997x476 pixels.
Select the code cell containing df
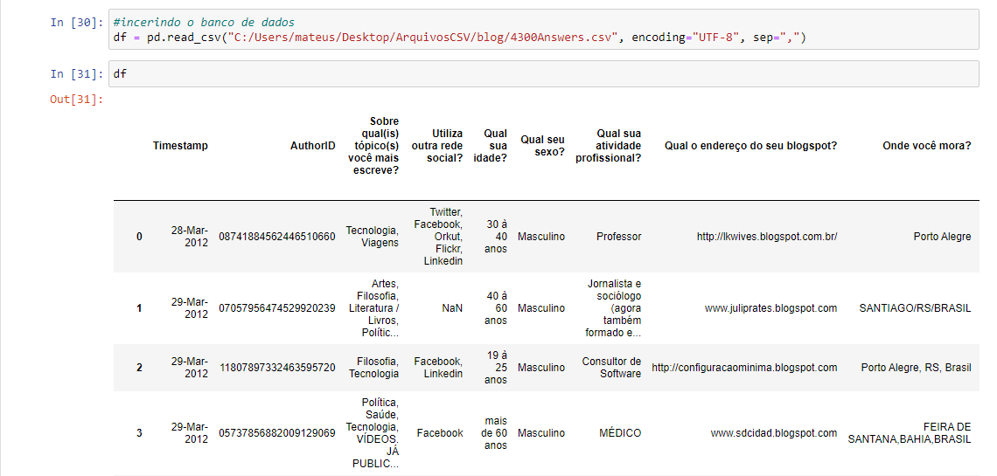pyautogui.click(x=544, y=74)
